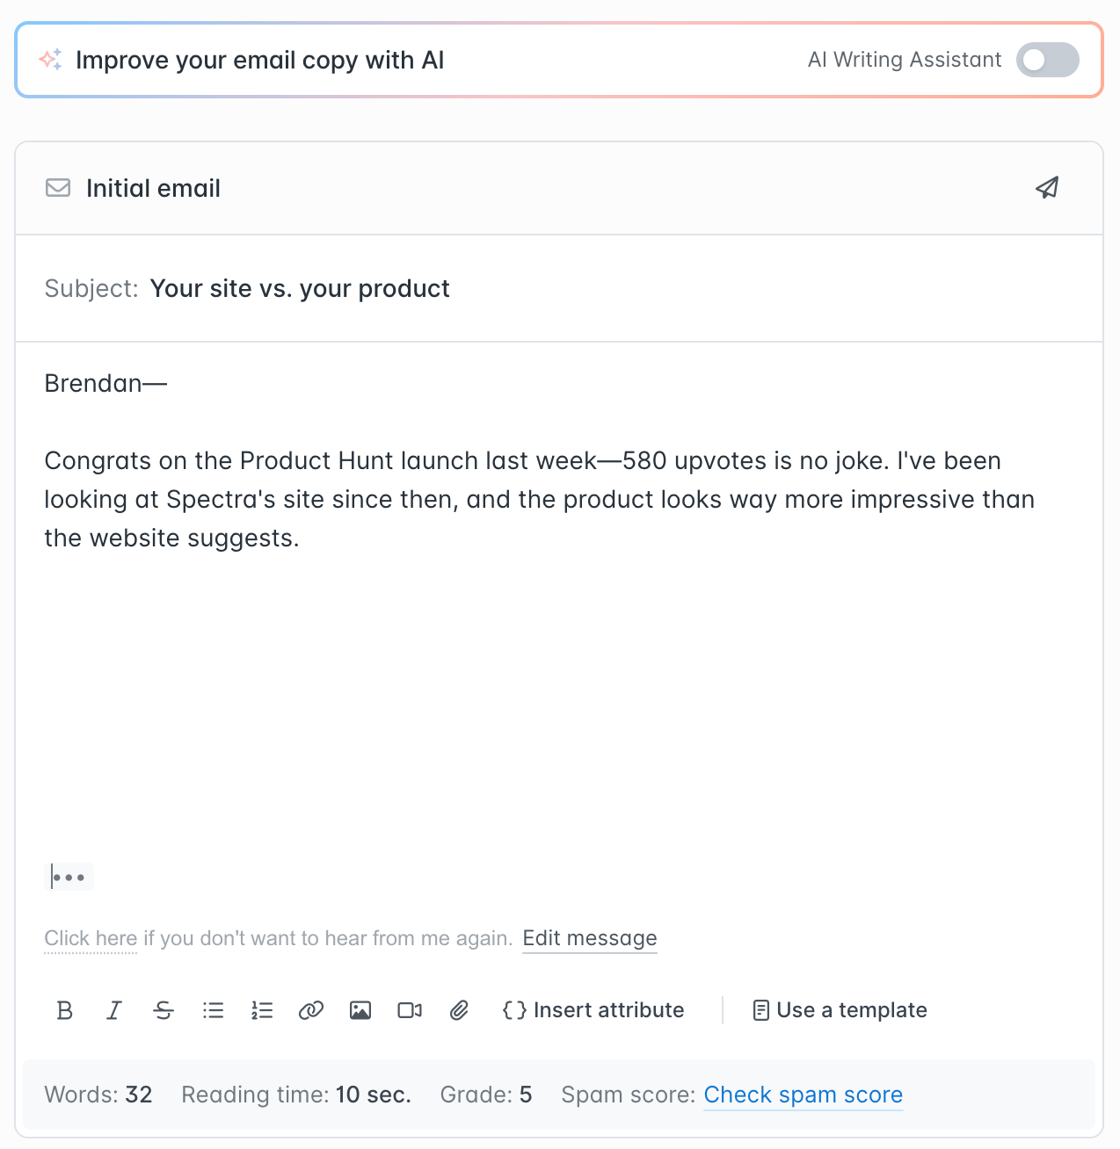Insert a numbered list

[262, 1010]
